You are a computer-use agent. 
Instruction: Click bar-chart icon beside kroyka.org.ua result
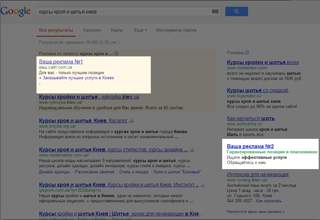pos(131,121)
